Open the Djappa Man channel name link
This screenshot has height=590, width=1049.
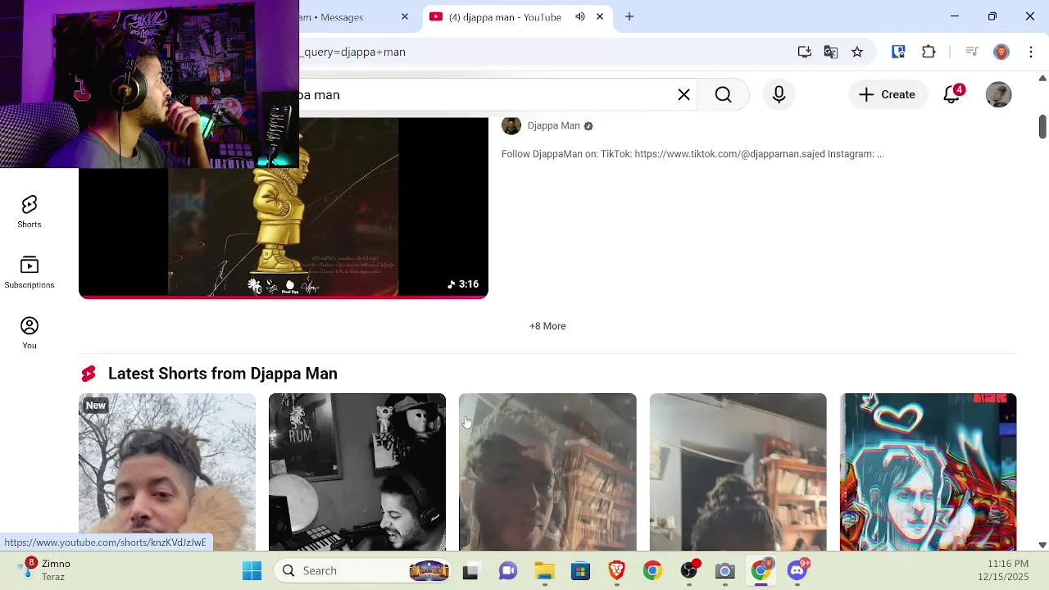[553, 125]
